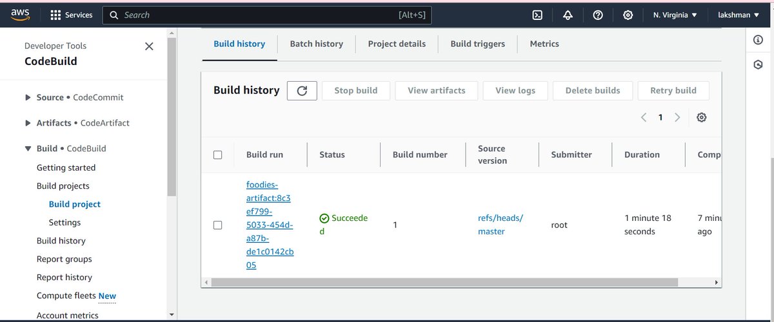Viewport: 774px width, 322px height.
Task: Go to next page of builds
Action: pyautogui.click(x=677, y=117)
